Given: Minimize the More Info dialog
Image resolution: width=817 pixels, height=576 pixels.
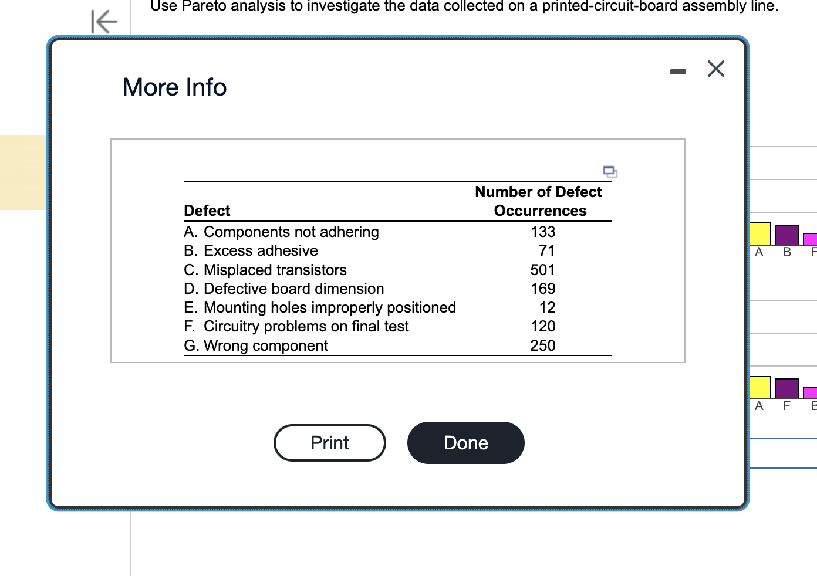Looking at the screenshot, I should point(678,72).
